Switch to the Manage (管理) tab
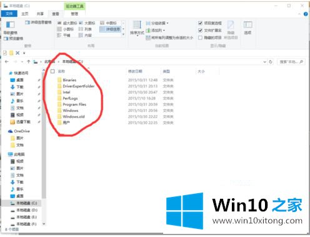Image resolution: width=310 pixels, height=237 pixels. (x=74, y=14)
